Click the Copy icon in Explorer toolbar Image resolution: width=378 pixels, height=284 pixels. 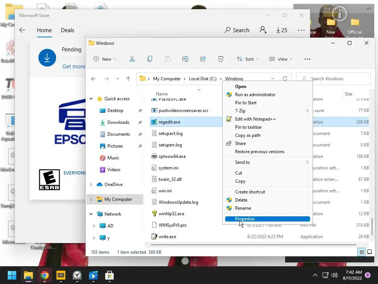(x=150, y=59)
